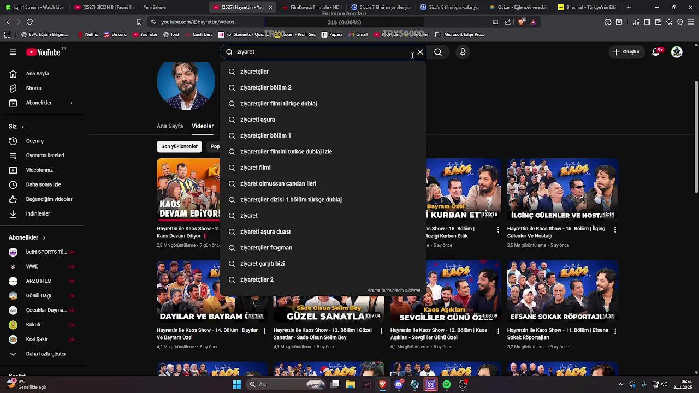This screenshot has width=699, height=393.
Task: Select suggestion 'ziyareti aşura'
Action: (323, 120)
